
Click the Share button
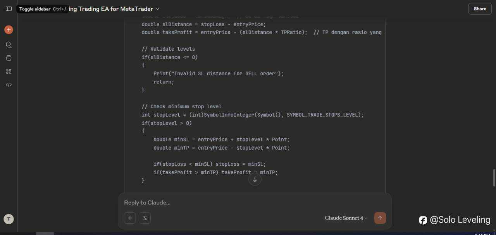480,9
